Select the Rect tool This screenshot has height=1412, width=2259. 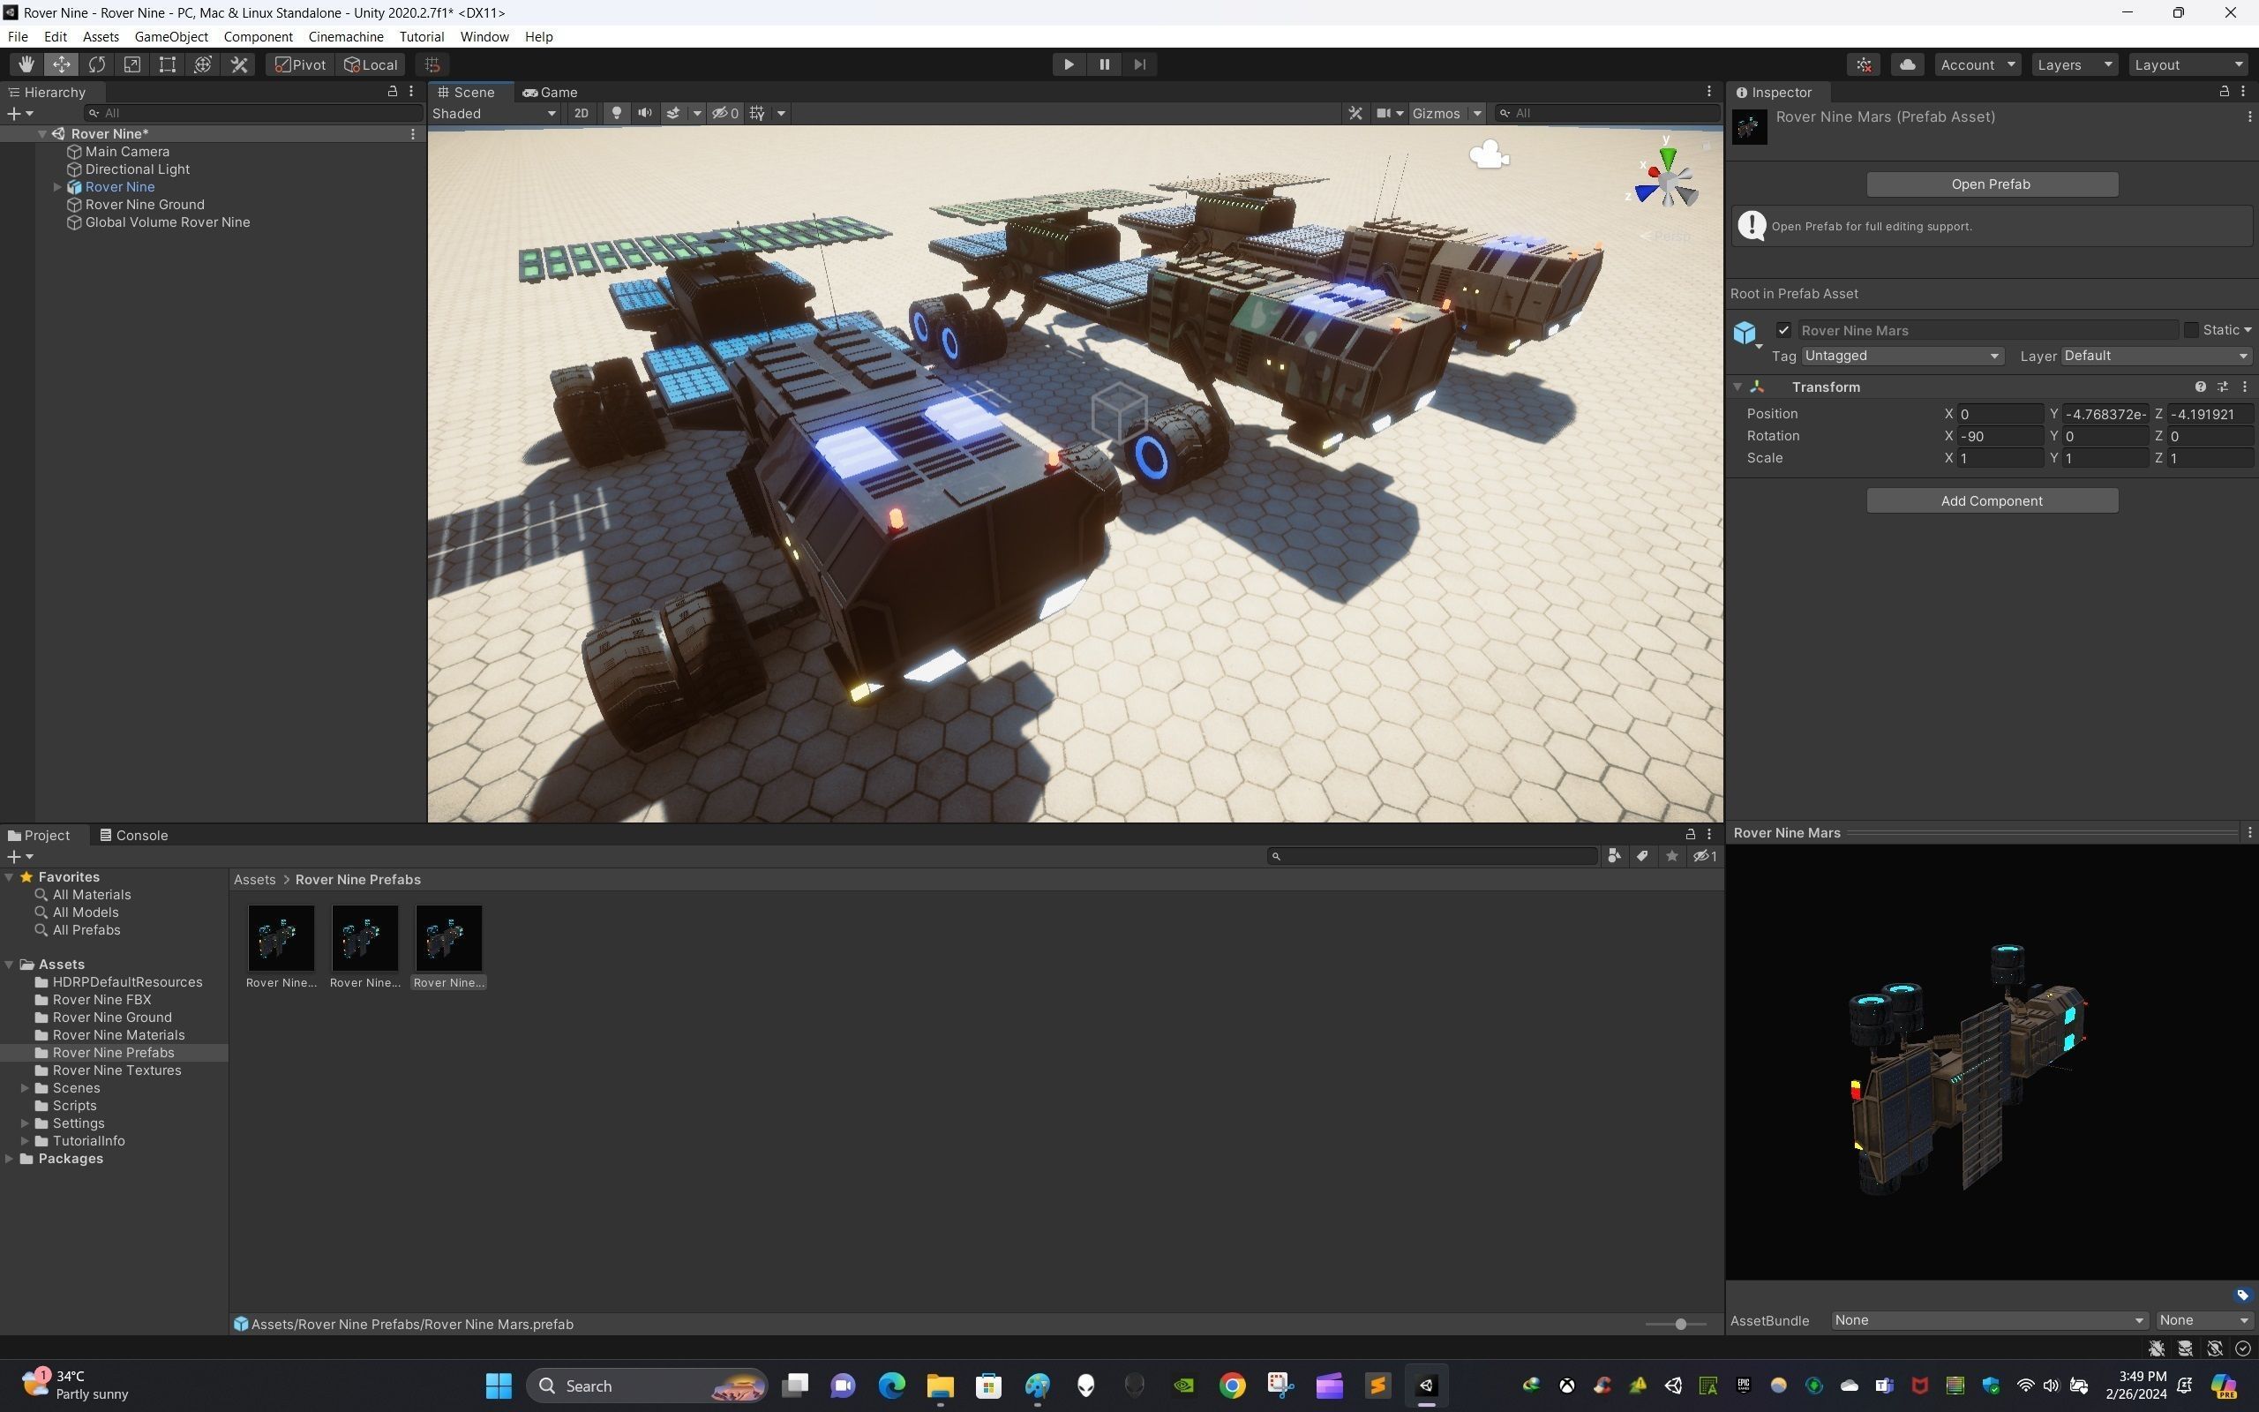tap(167, 64)
